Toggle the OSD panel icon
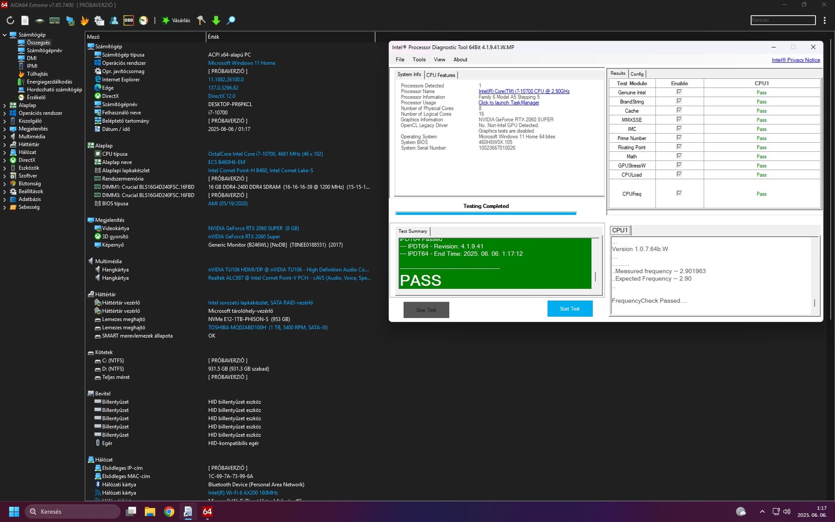835x522 pixels. pos(129,20)
